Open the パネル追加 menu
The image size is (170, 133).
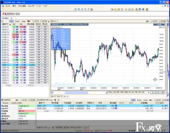click(22, 6)
